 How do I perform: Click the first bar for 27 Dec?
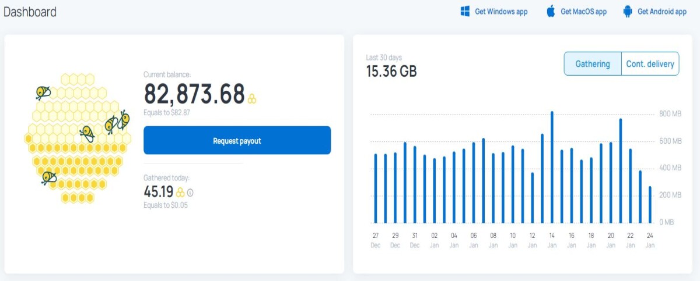coord(376,188)
